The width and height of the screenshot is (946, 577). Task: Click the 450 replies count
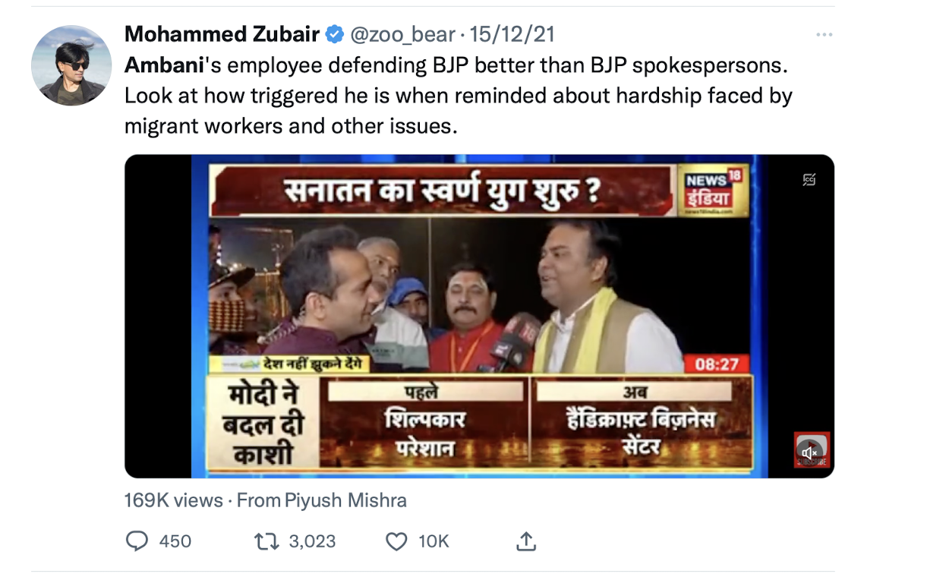pyautogui.click(x=175, y=541)
